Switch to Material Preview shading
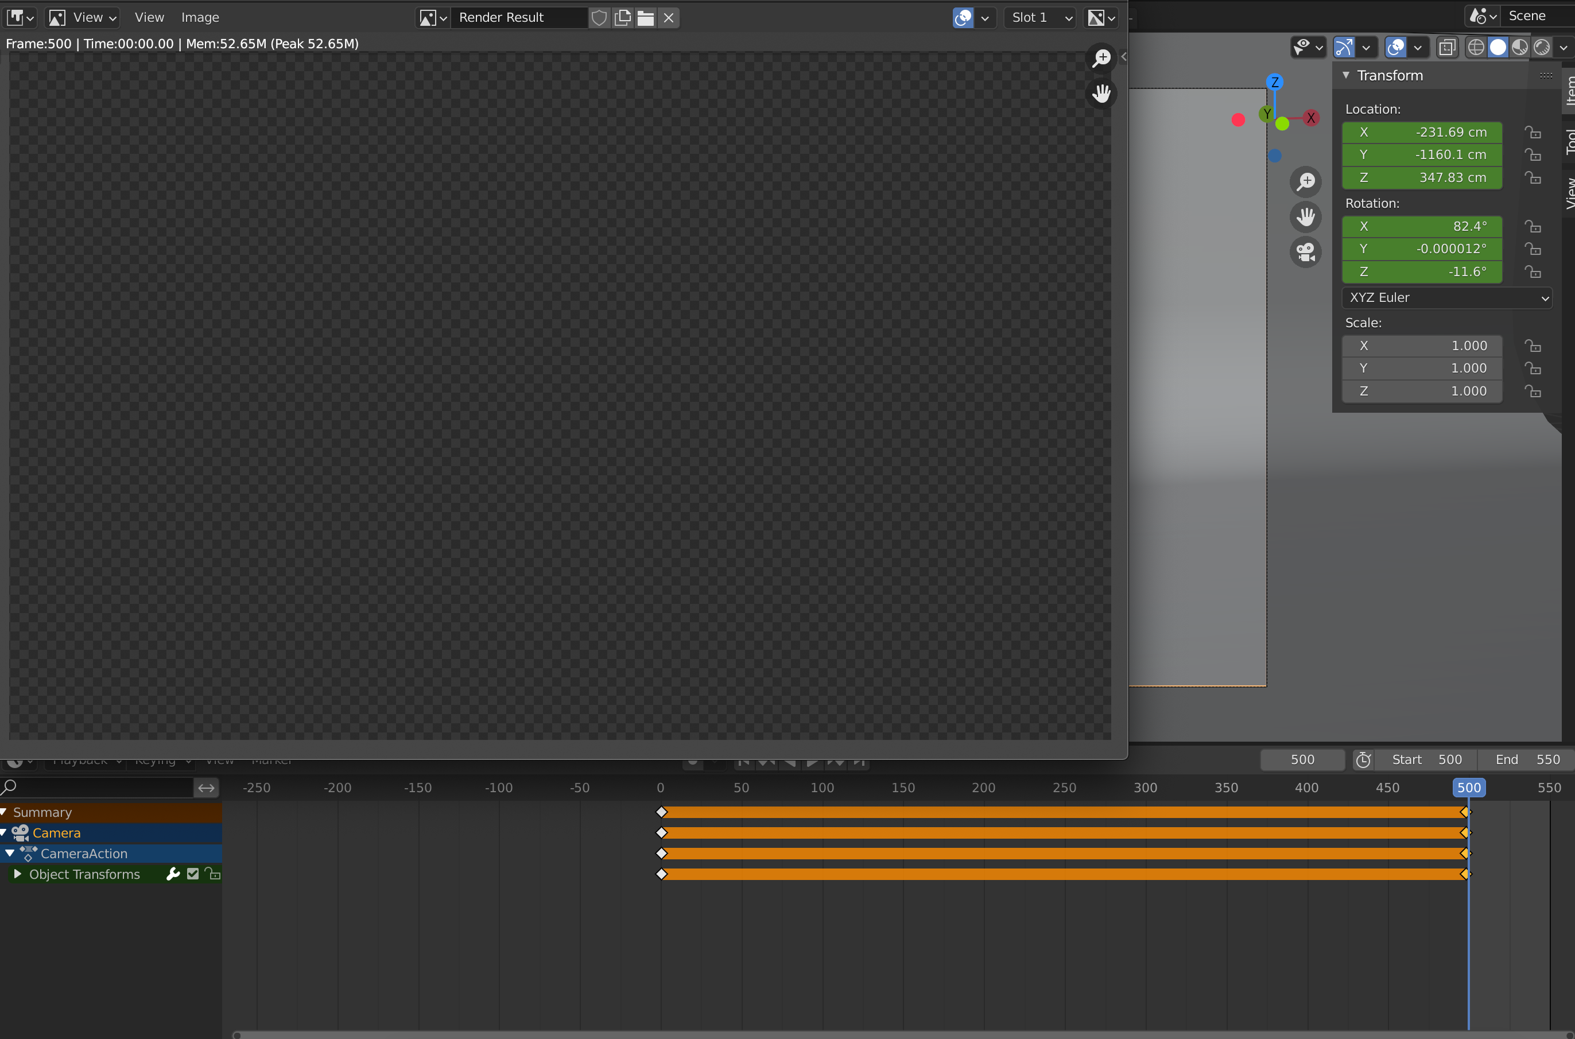The image size is (1575, 1039). coord(1520,47)
